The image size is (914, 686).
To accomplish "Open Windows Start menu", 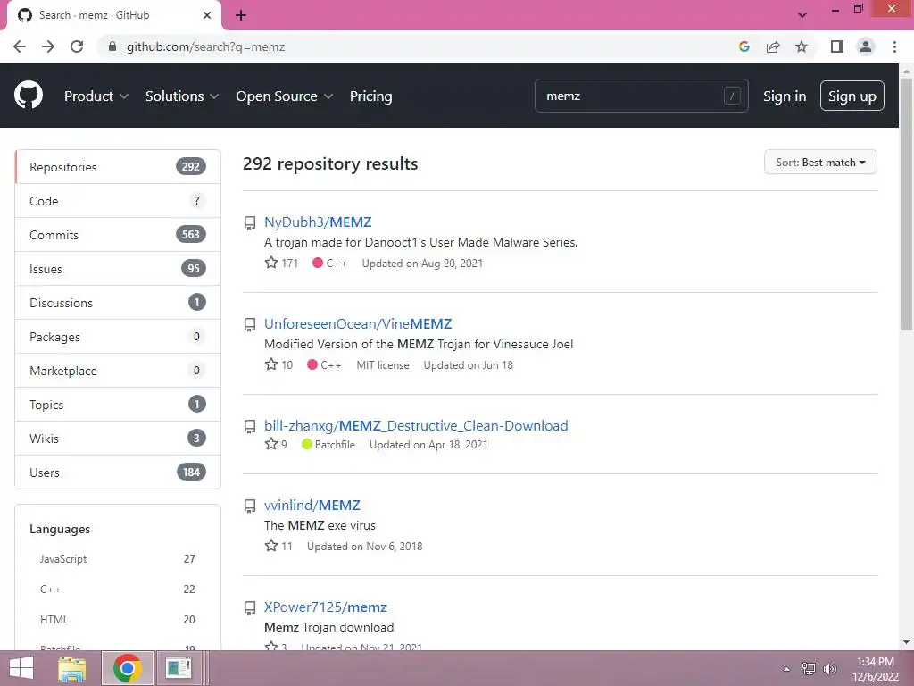I will [x=21, y=668].
